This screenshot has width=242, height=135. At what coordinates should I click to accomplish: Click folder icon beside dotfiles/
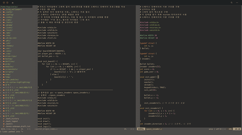(4, 62)
